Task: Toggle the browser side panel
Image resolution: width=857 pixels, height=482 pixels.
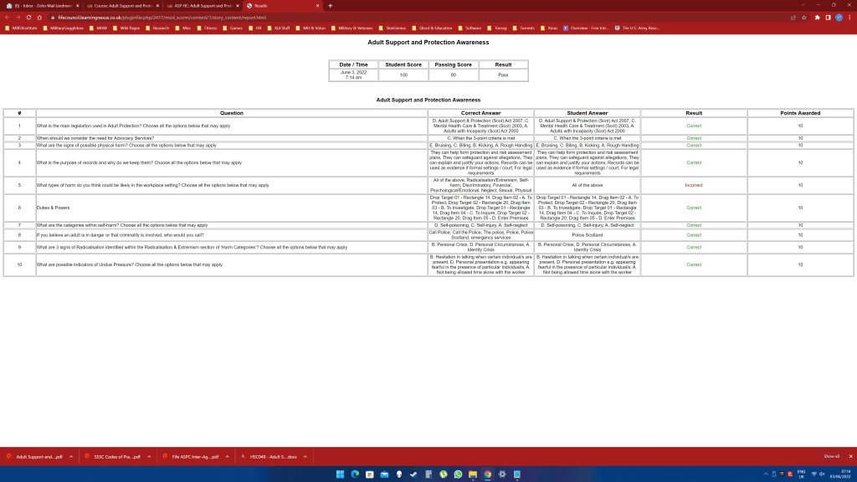Action: tap(828, 17)
